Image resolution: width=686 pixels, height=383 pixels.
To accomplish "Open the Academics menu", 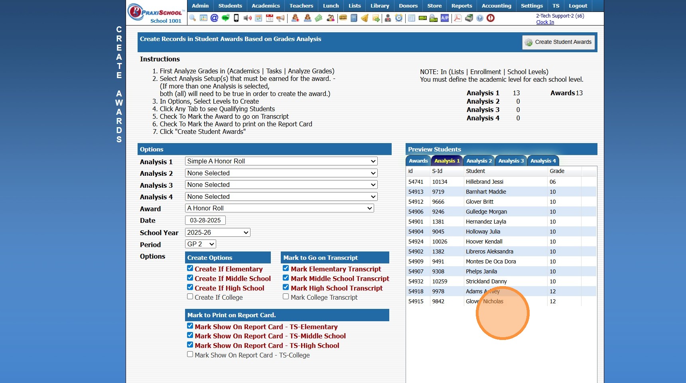I will pos(266,6).
